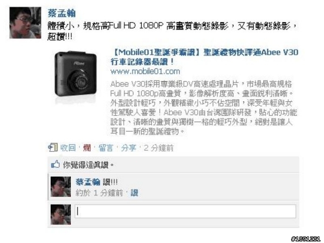Click the thumbs-up like icon
The width and height of the screenshot is (324, 243).
pyautogui.click(x=55, y=165)
